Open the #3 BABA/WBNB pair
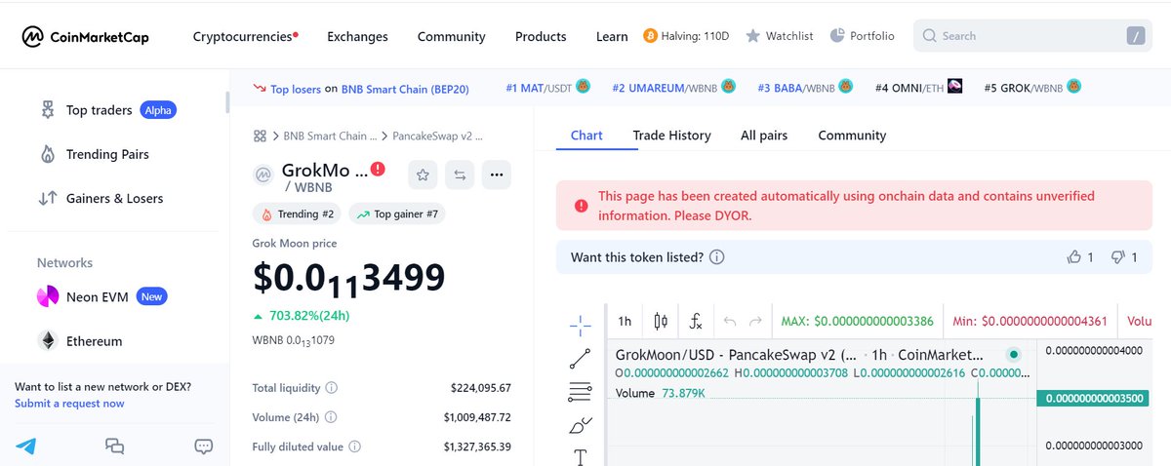Viewport: 1171px width, 466px height. click(x=806, y=88)
